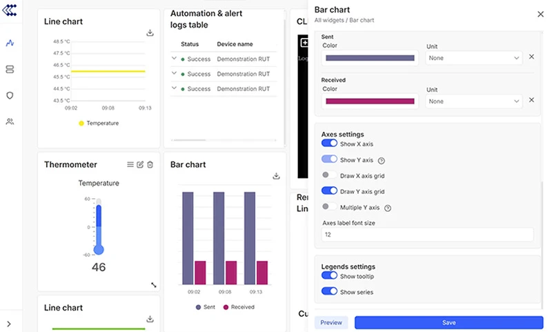Open the users sidebar icon
This screenshot has width=552, height=332.
[x=10, y=121]
